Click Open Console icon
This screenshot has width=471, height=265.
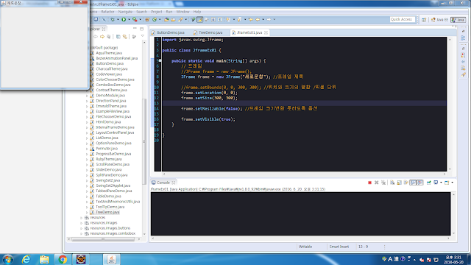447,183
